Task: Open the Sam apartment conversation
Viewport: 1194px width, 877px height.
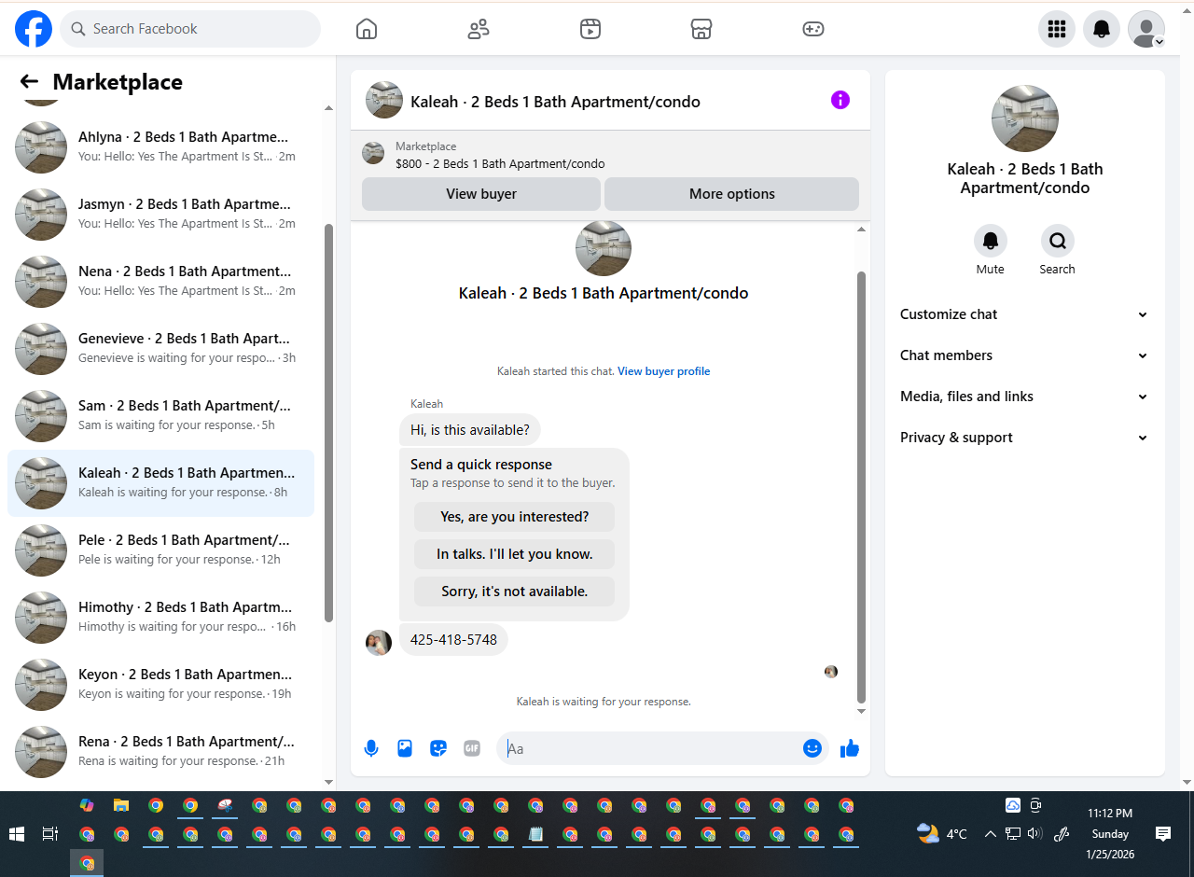Action: 160,416
